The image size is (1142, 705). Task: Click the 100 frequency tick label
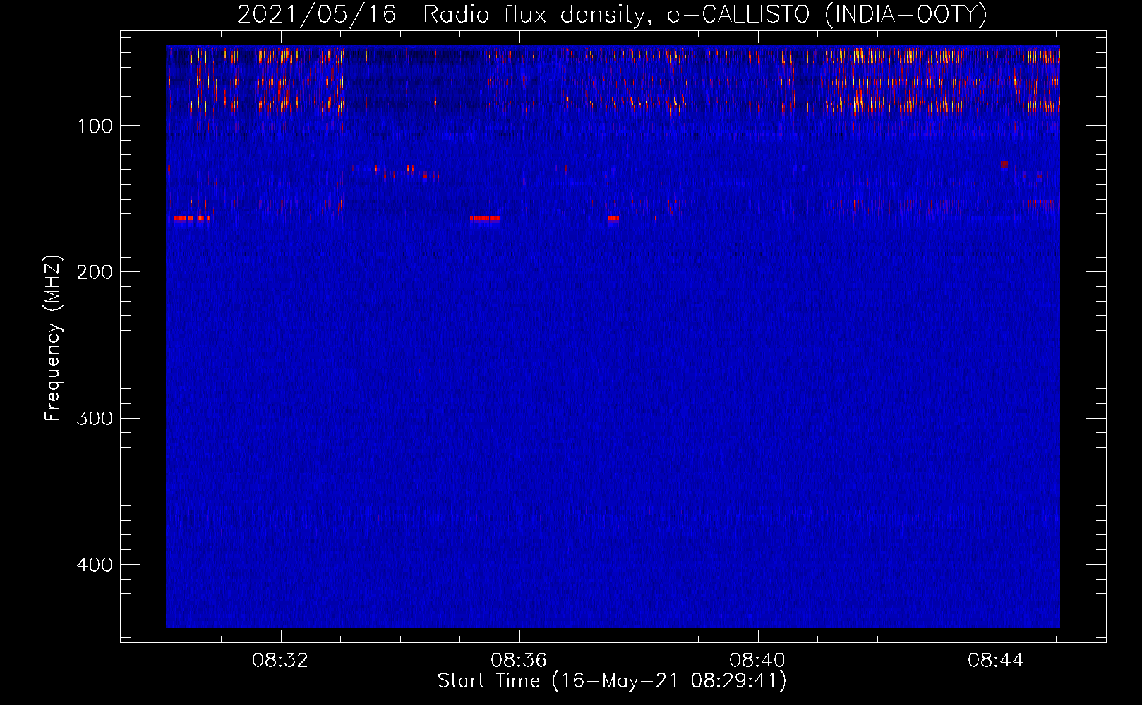click(x=95, y=126)
